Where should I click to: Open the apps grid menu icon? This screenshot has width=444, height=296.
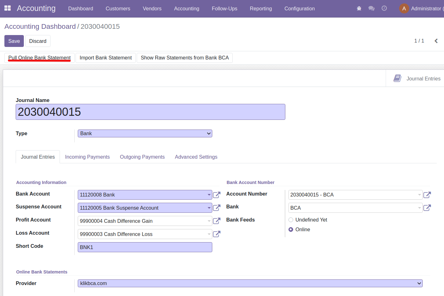click(8, 8)
